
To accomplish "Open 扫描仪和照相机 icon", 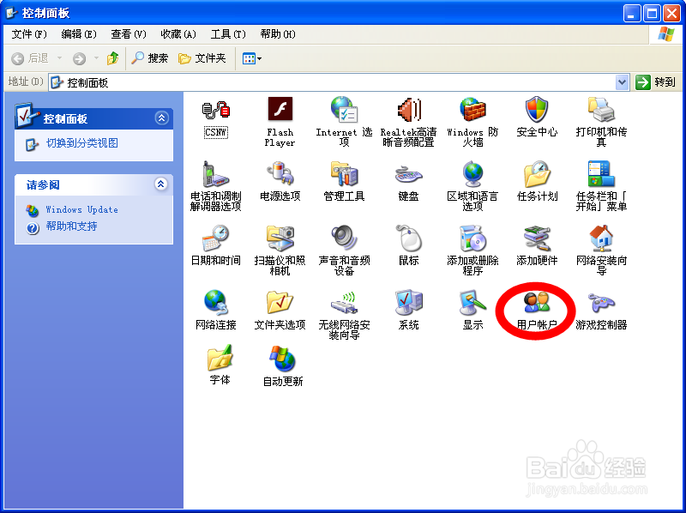I will pos(280,238).
